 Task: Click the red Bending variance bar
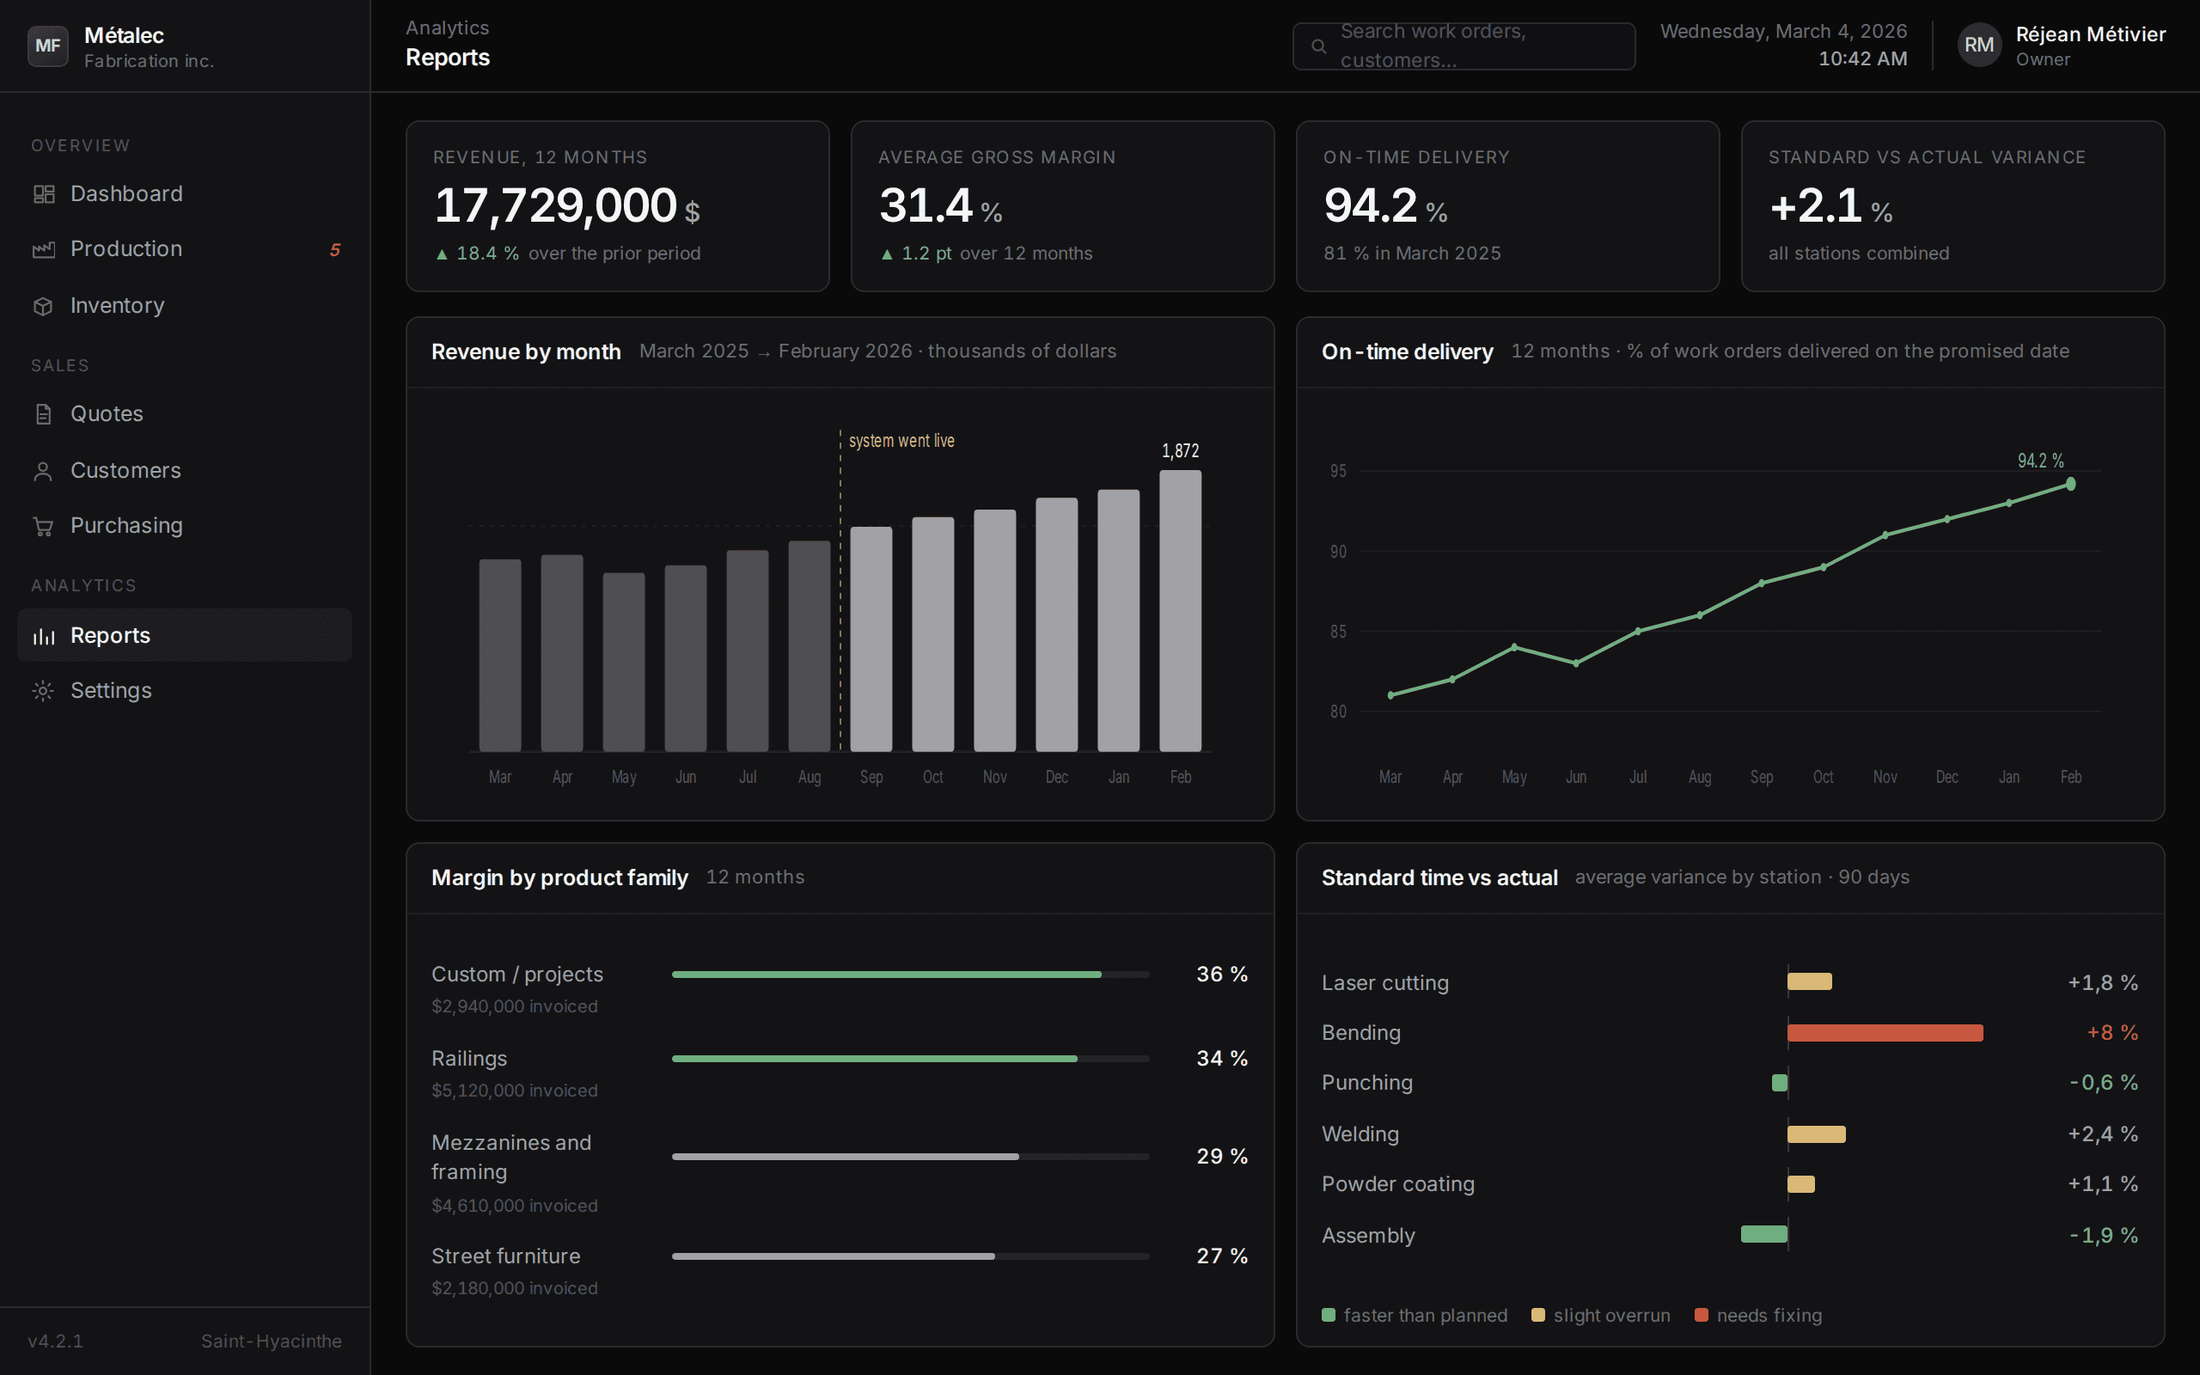[x=1885, y=1033]
